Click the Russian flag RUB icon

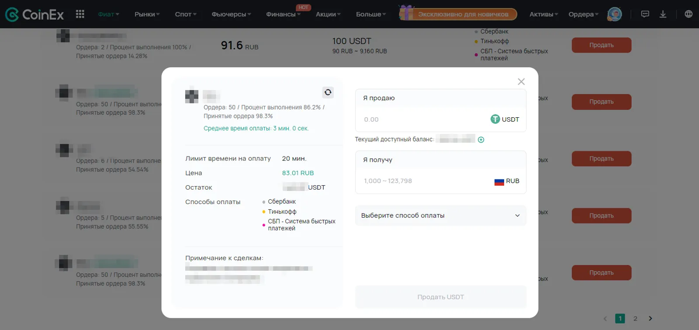499,181
